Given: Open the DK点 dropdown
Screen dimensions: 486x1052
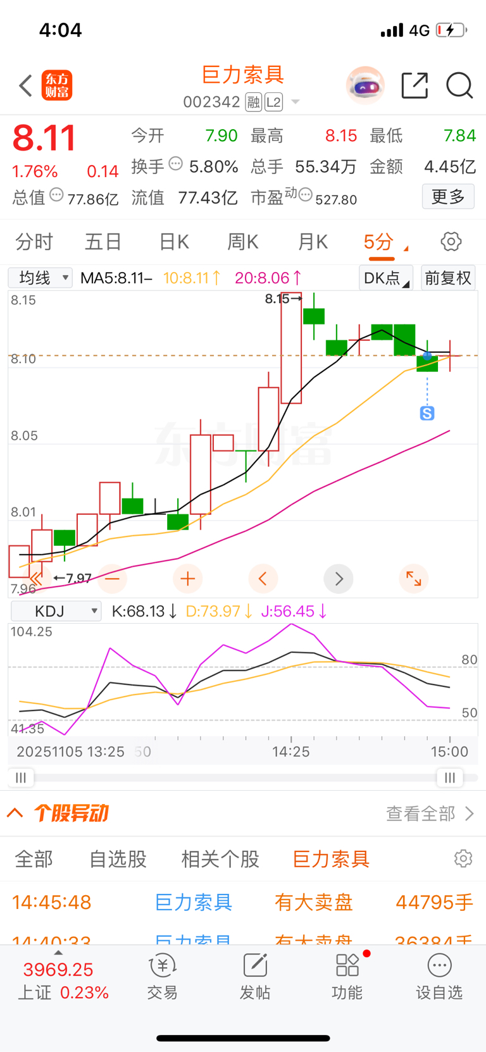Looking at the screenshot, I should coord(386,278).
